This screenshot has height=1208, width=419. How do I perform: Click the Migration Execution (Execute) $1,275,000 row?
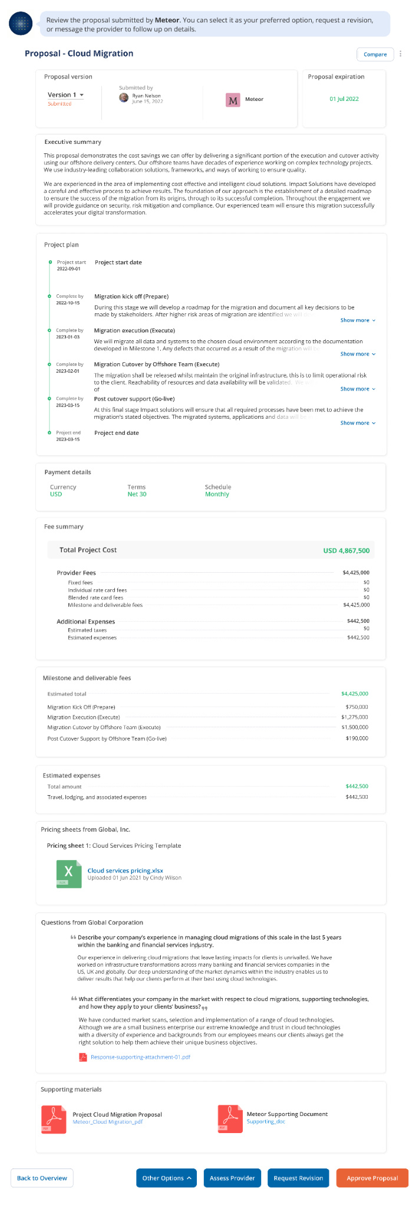[x=207, y=717]
